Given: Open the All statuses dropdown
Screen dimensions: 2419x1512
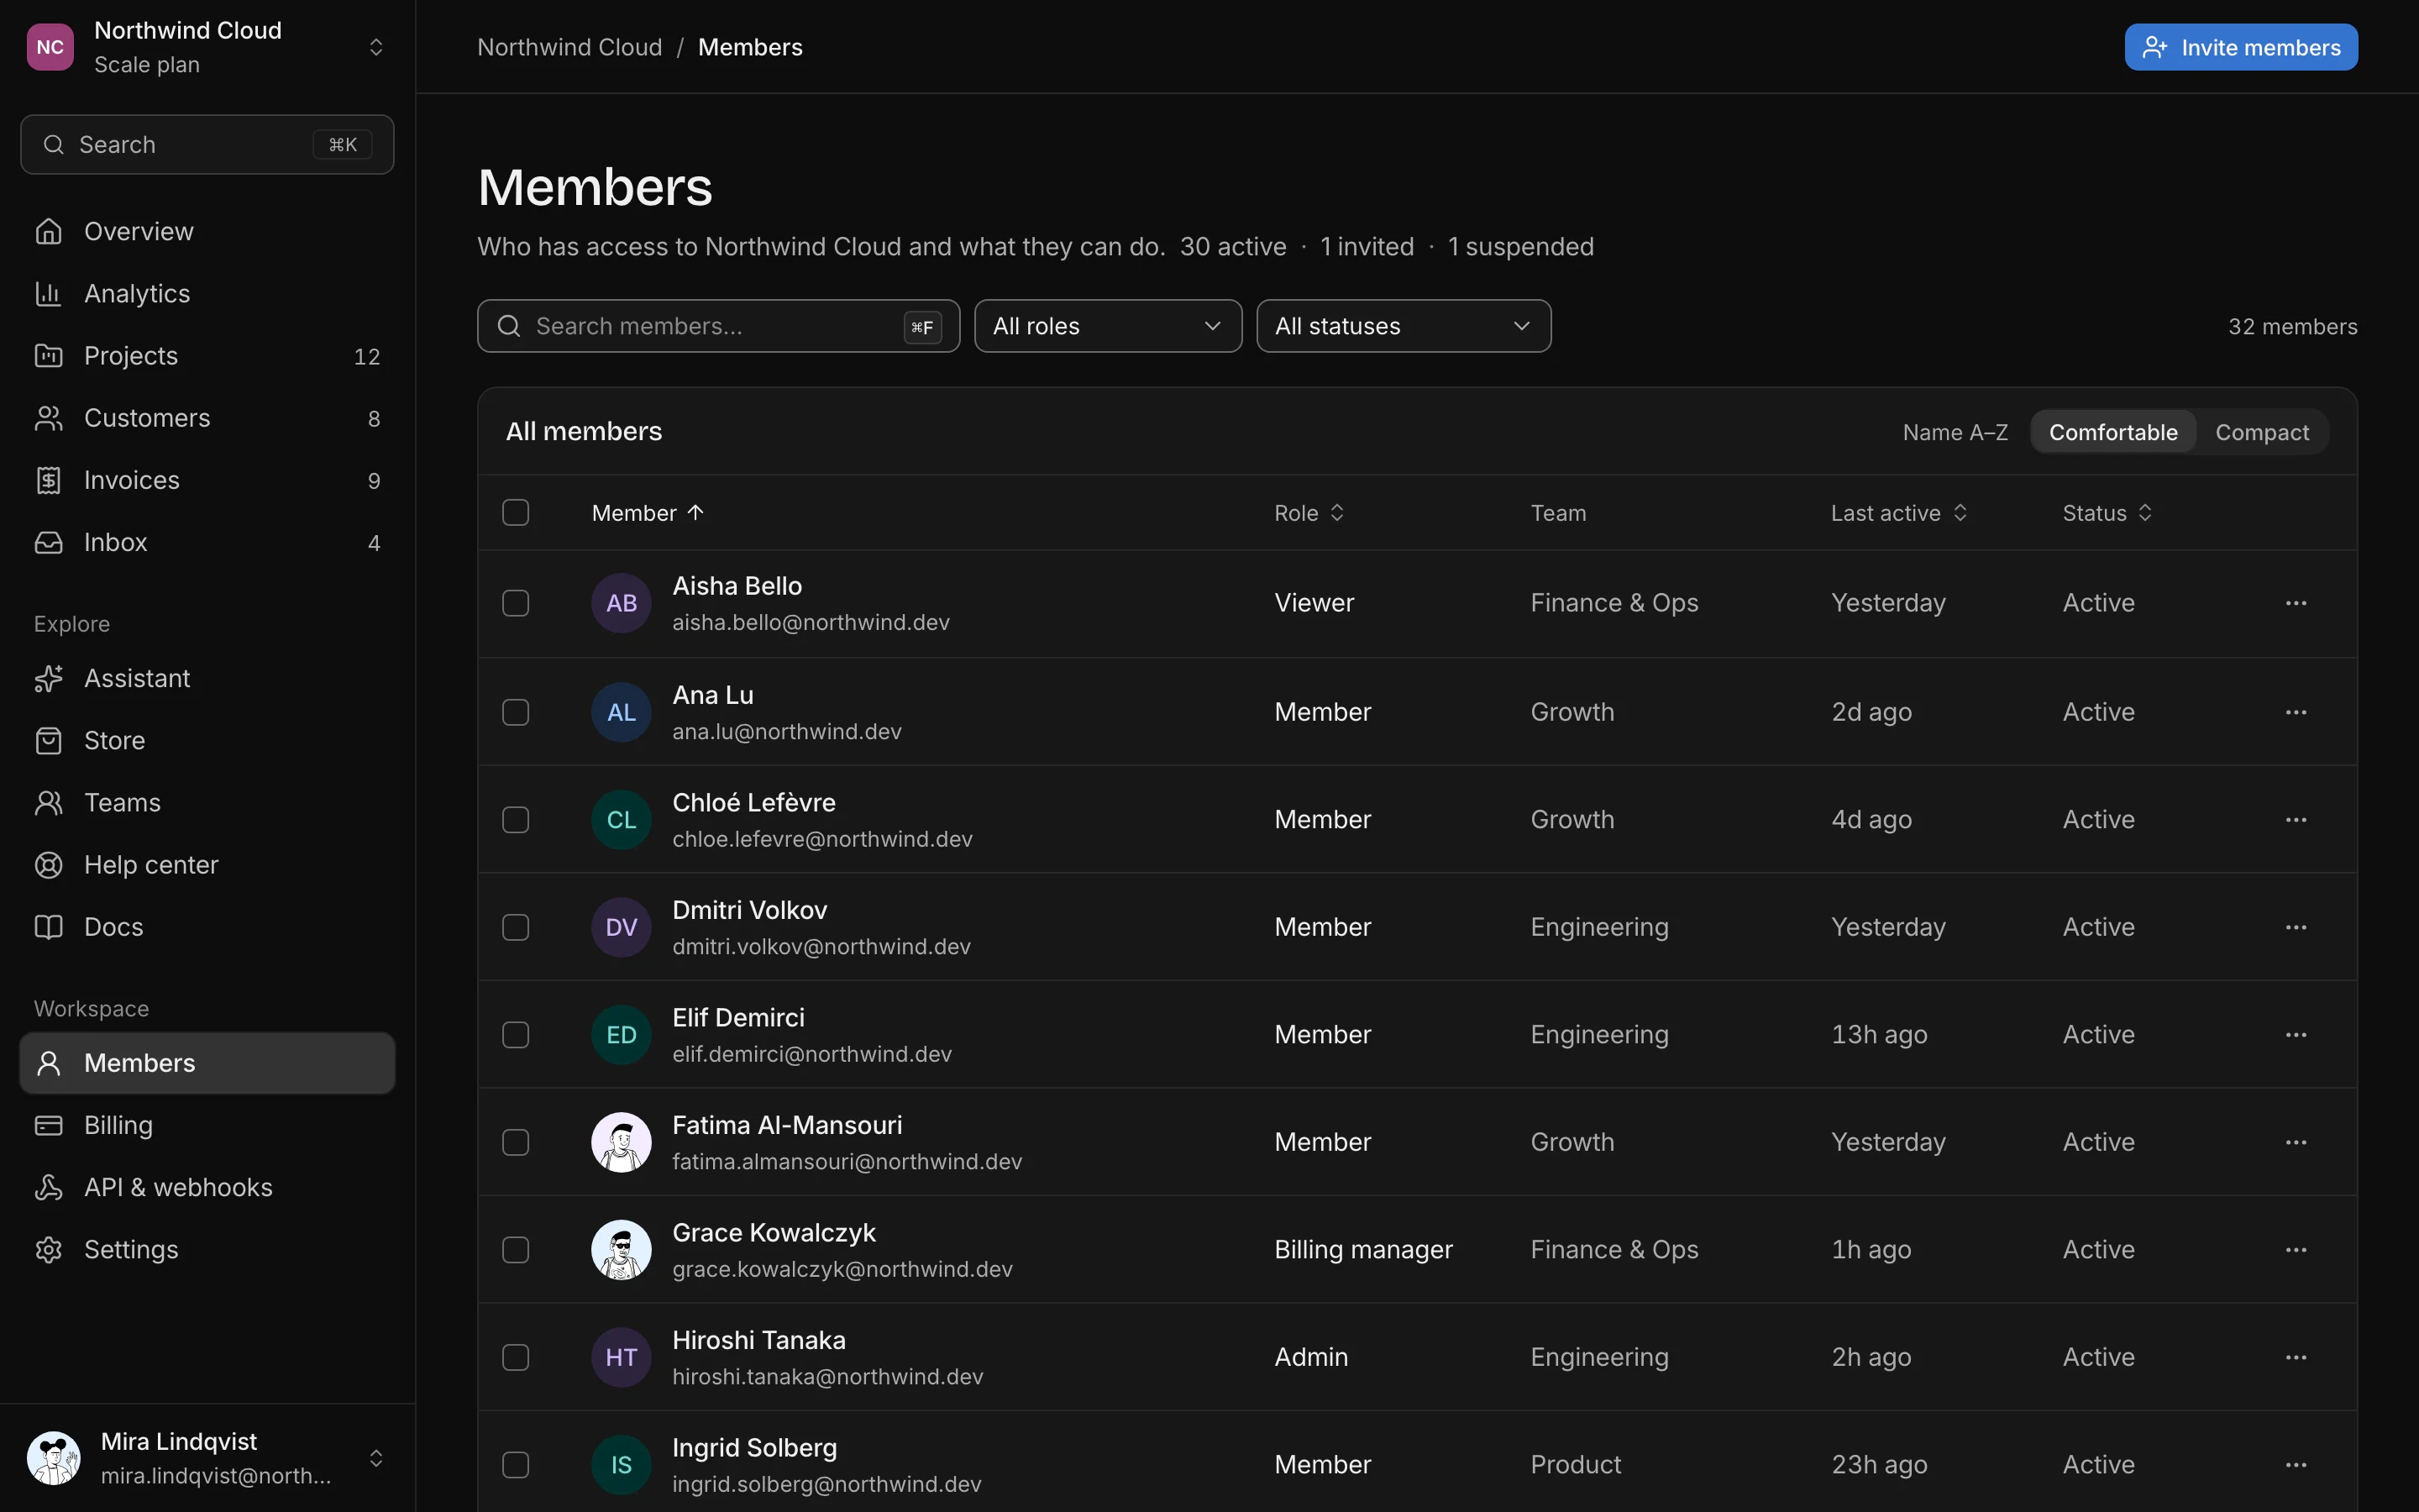Looking at the screenshot, I should click(1404, 326).
